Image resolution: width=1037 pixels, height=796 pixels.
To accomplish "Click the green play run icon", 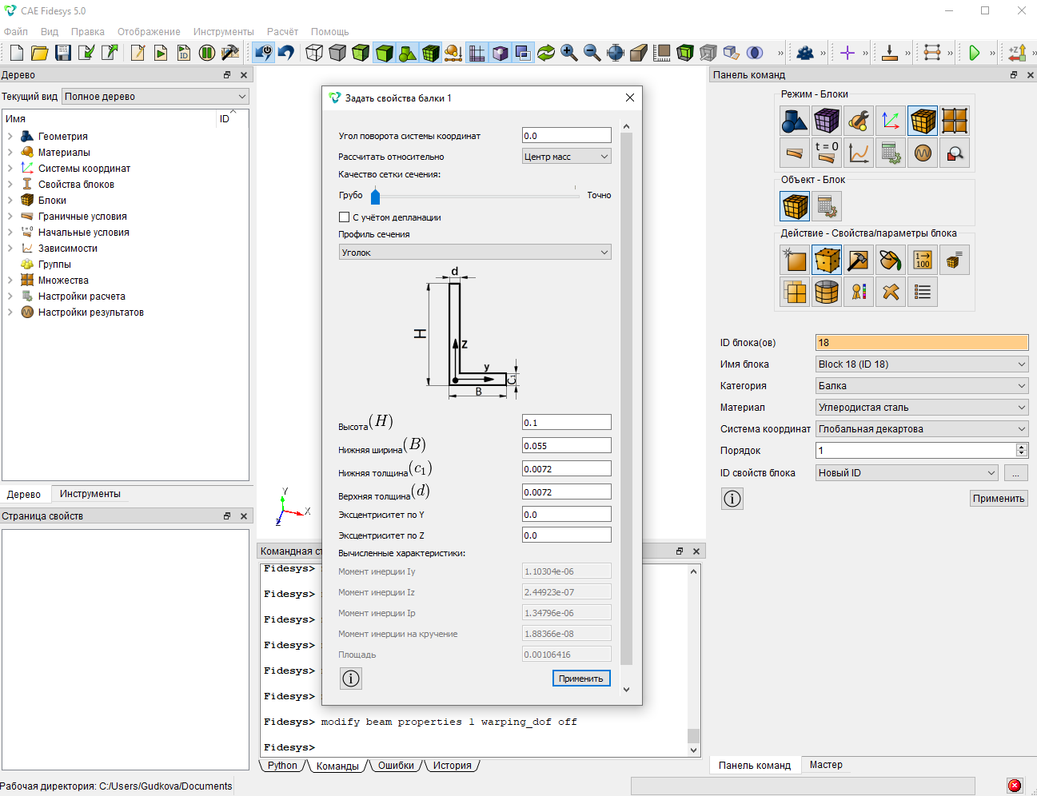I will tap(974, 53).
